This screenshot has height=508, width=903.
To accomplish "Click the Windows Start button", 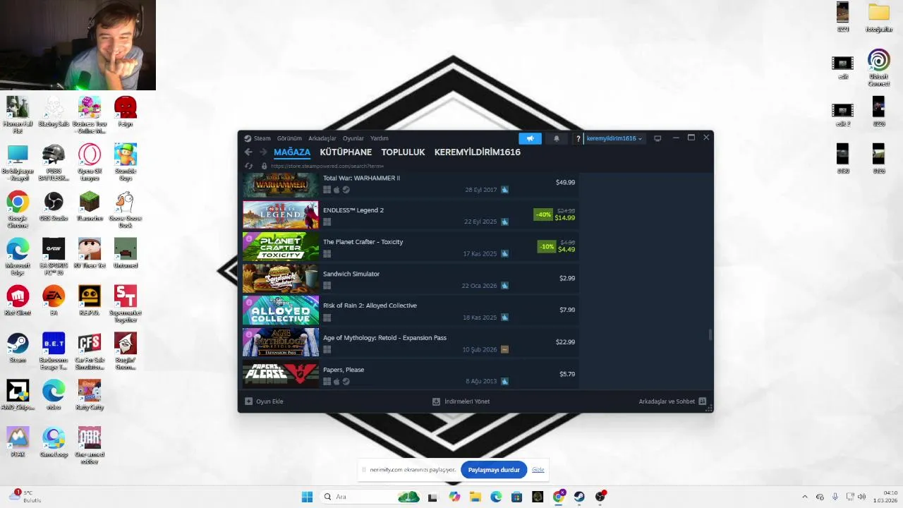I will [307, 497].
